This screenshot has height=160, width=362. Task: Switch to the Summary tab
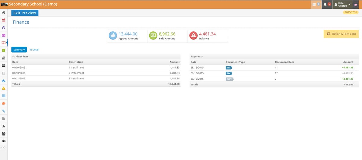19,50
